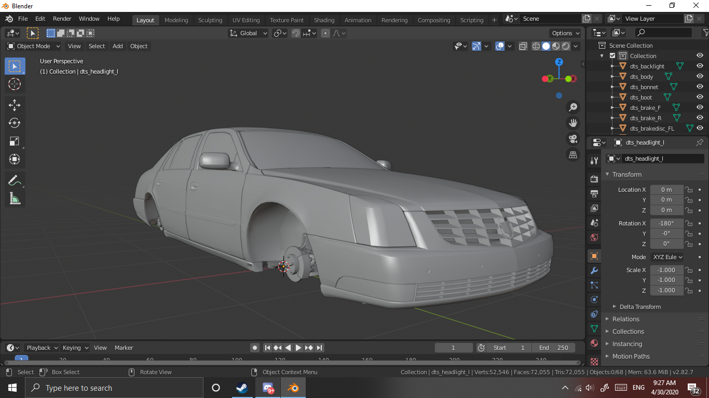Play the animation forward
Screen dimensions: 709x398
[x=298, y=348]
